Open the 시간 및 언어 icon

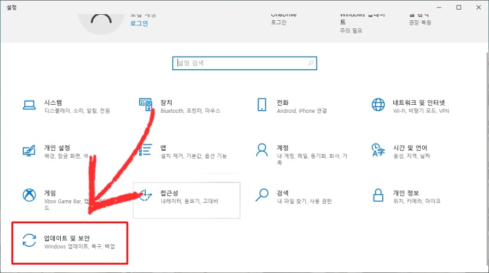(378, 150)
